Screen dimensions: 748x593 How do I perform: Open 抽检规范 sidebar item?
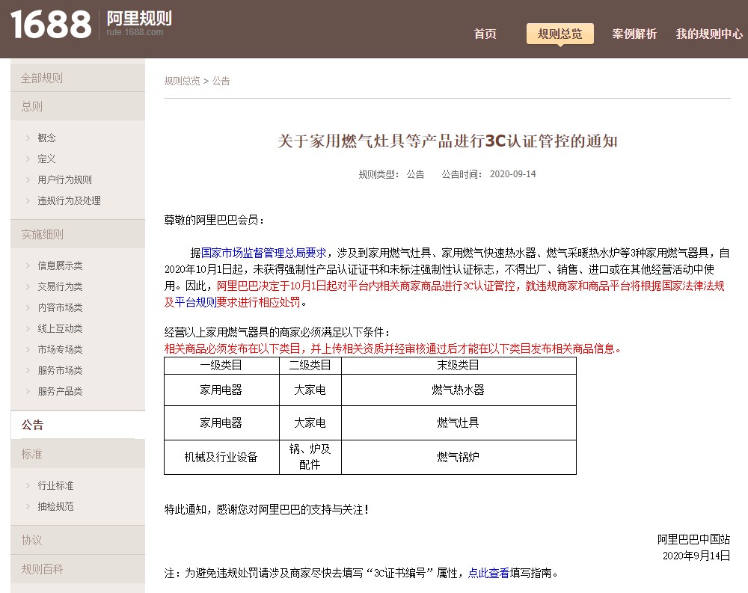[56, 507]
